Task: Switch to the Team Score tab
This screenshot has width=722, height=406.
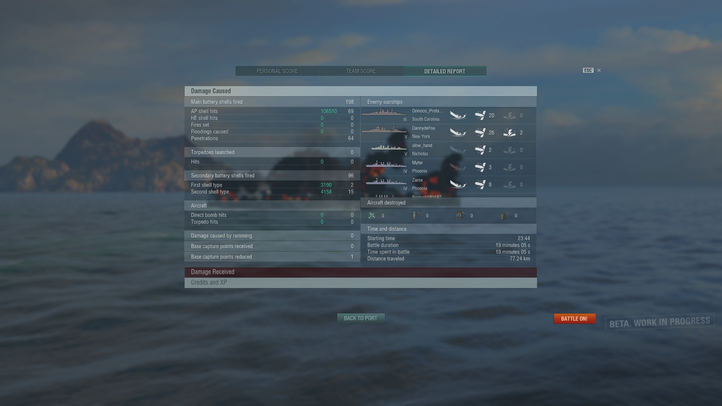Action: (361, 71)
